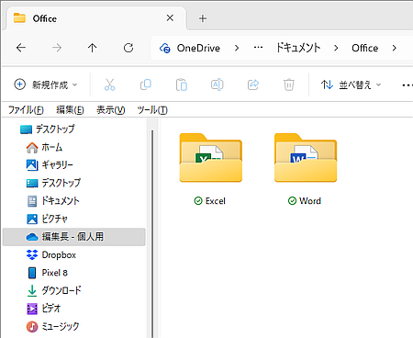Click the Cut scissors icon
The height and width of the screenshot is (338, 413).
(109, 84)
